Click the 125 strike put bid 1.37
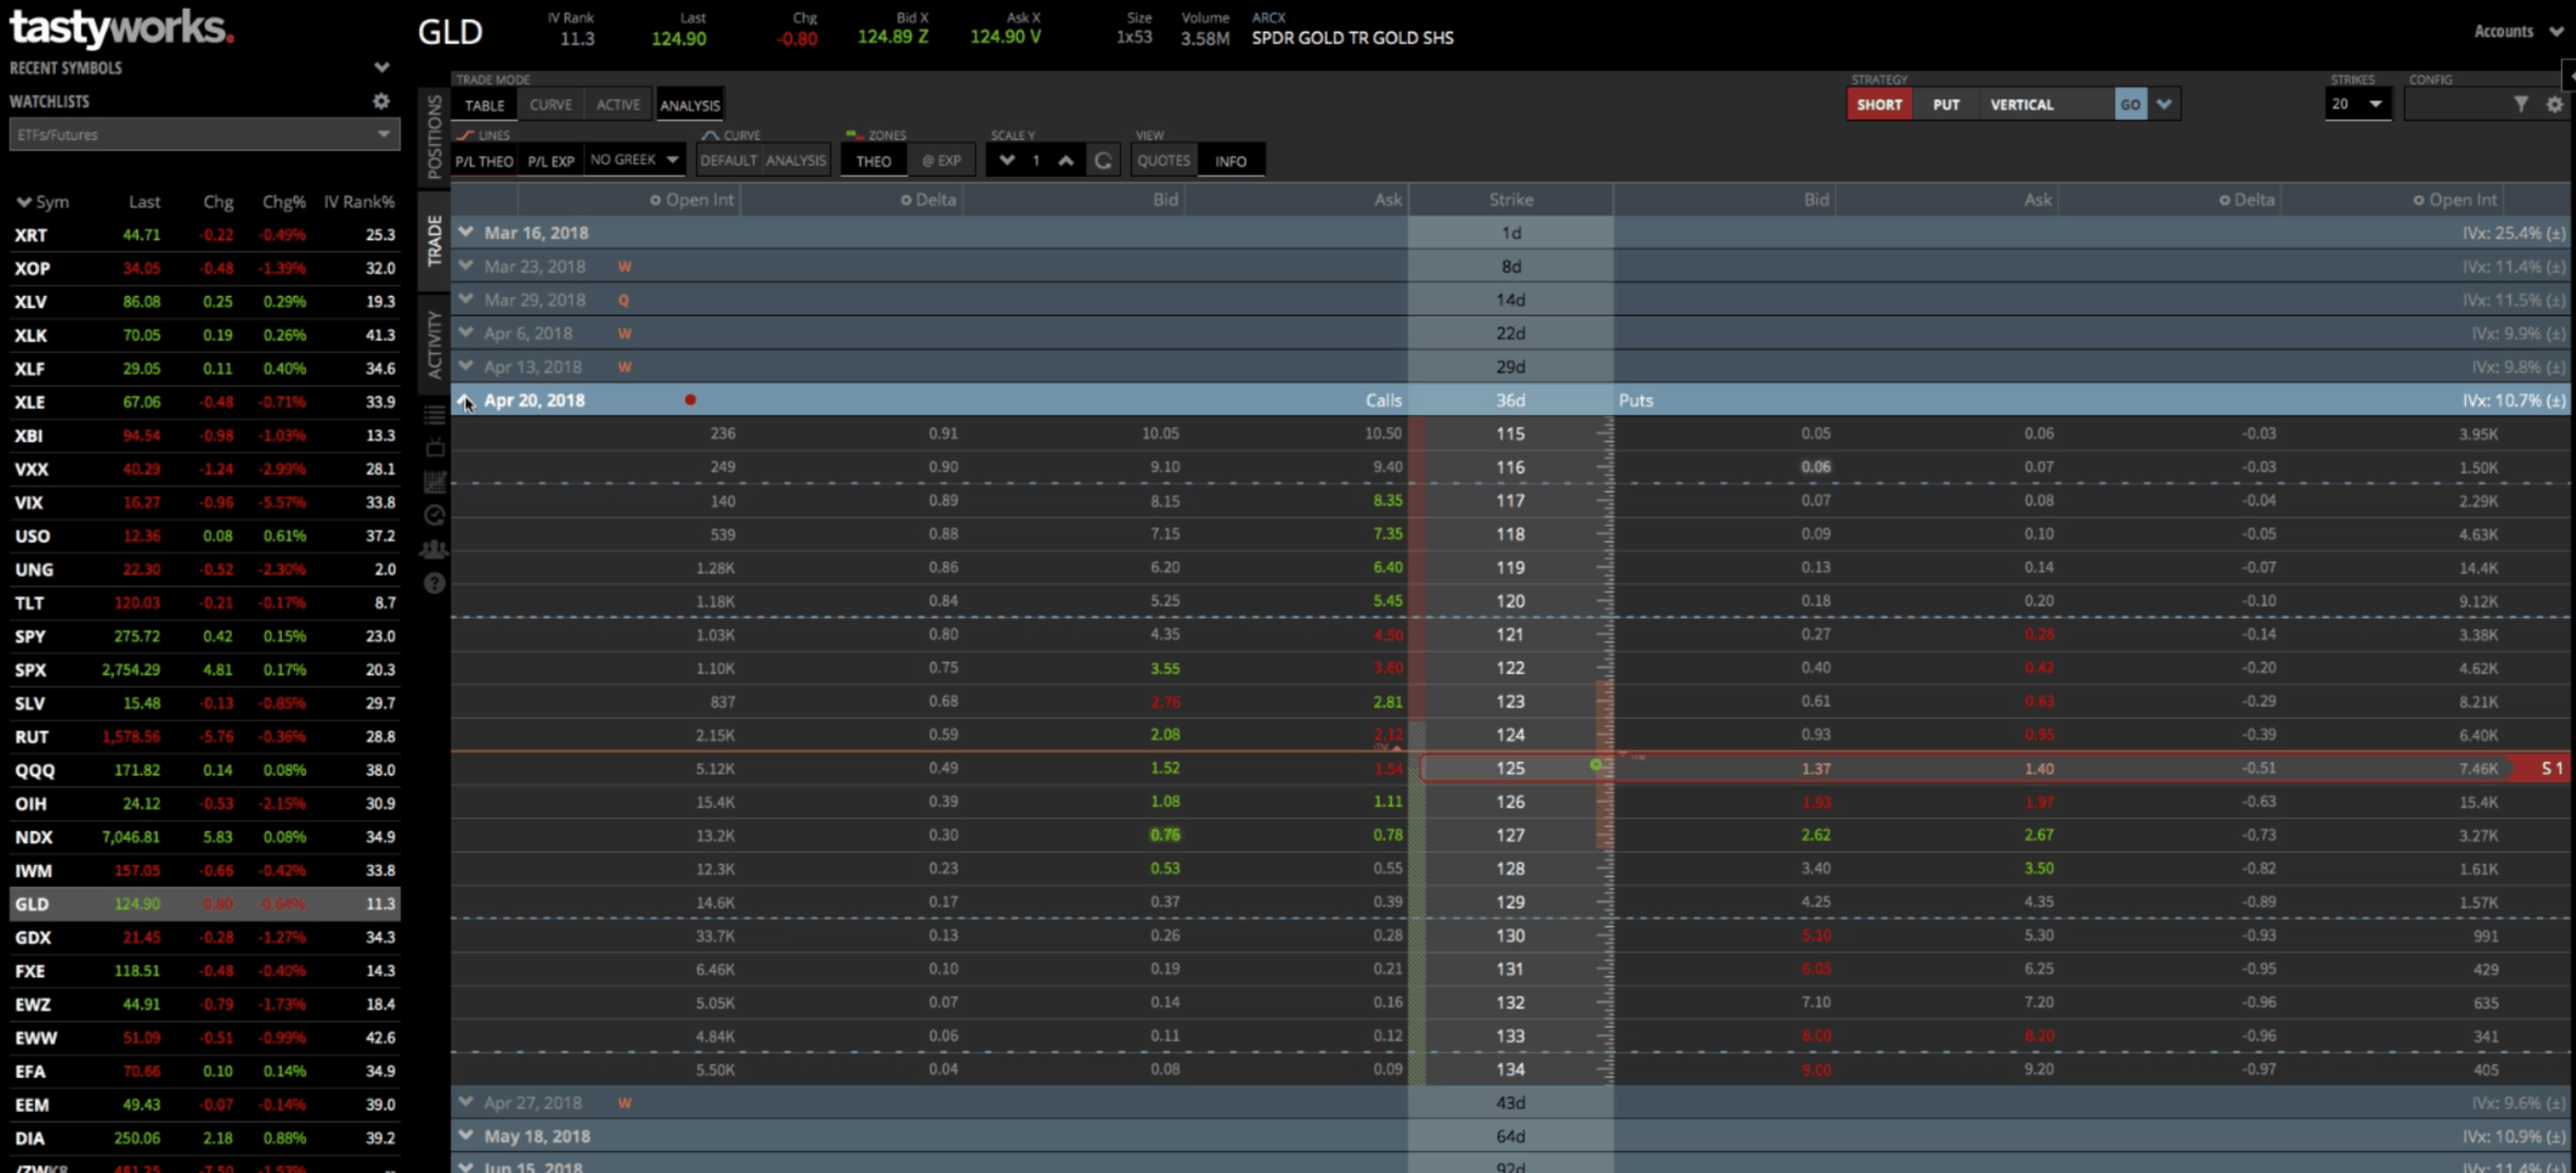The width and height of the screenshot is (2576, 1173). 1816,768
